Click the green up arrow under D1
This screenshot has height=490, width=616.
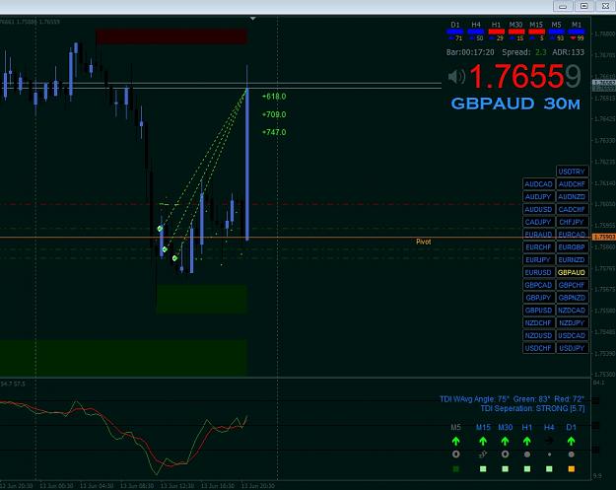tap(572, 441)
